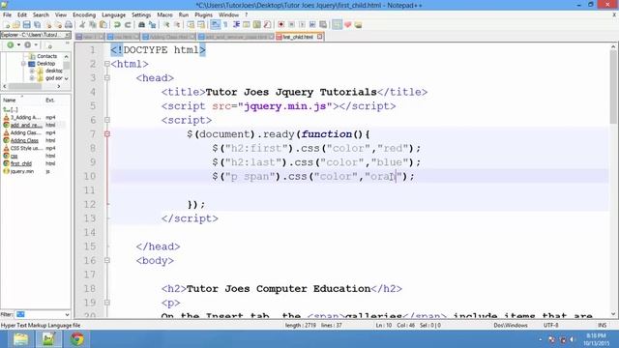Click the UTF-8 encoding status field
Viewport: 619px width, 348px height.
(550, 326)
